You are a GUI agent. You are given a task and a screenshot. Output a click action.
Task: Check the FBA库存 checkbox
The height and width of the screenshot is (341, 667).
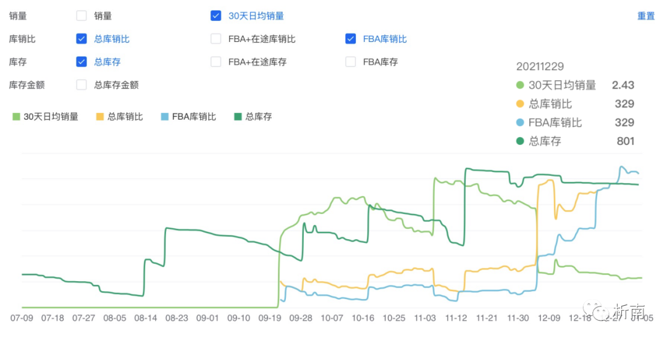tap(351, 62)
